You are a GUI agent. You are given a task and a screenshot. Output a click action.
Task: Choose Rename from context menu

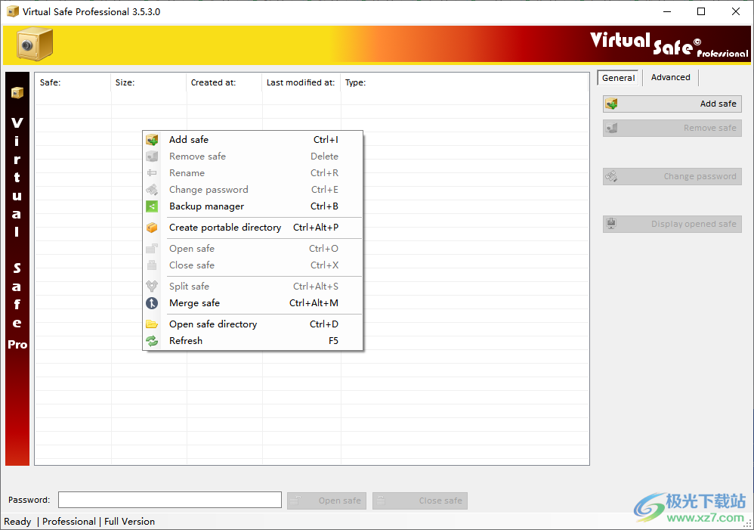(x=252, y=173)
